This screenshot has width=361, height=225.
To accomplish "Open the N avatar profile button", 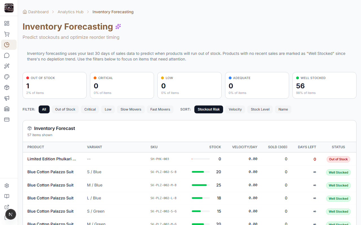I will (11, 214).
